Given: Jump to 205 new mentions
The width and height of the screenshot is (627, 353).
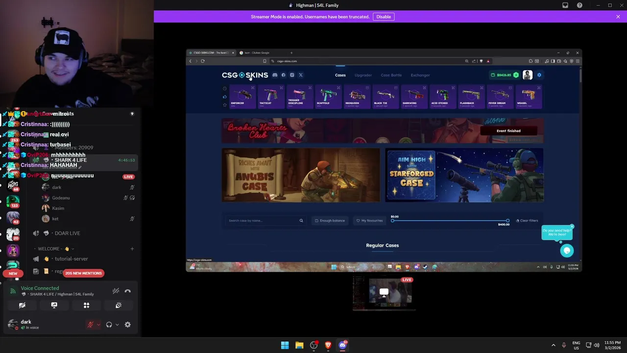Looking at the screenshot, I should point(83,273).
